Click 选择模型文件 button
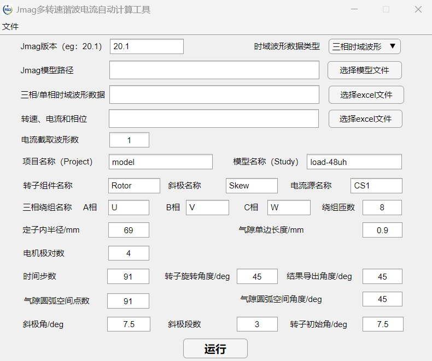Viewport: 432px width, 361px height. 365,70
